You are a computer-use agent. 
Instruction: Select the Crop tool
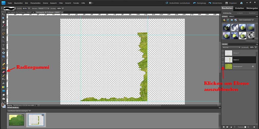(4, 49)
